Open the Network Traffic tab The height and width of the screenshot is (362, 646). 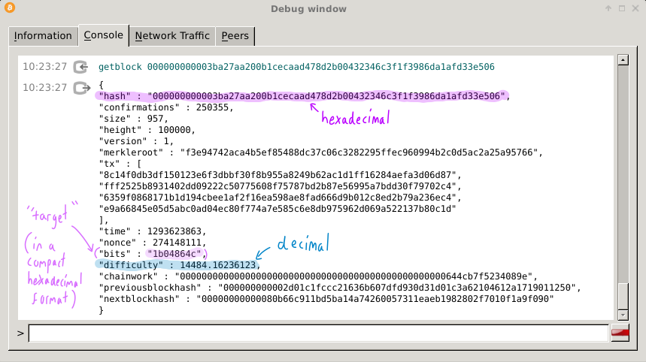(x=172, y=36)
